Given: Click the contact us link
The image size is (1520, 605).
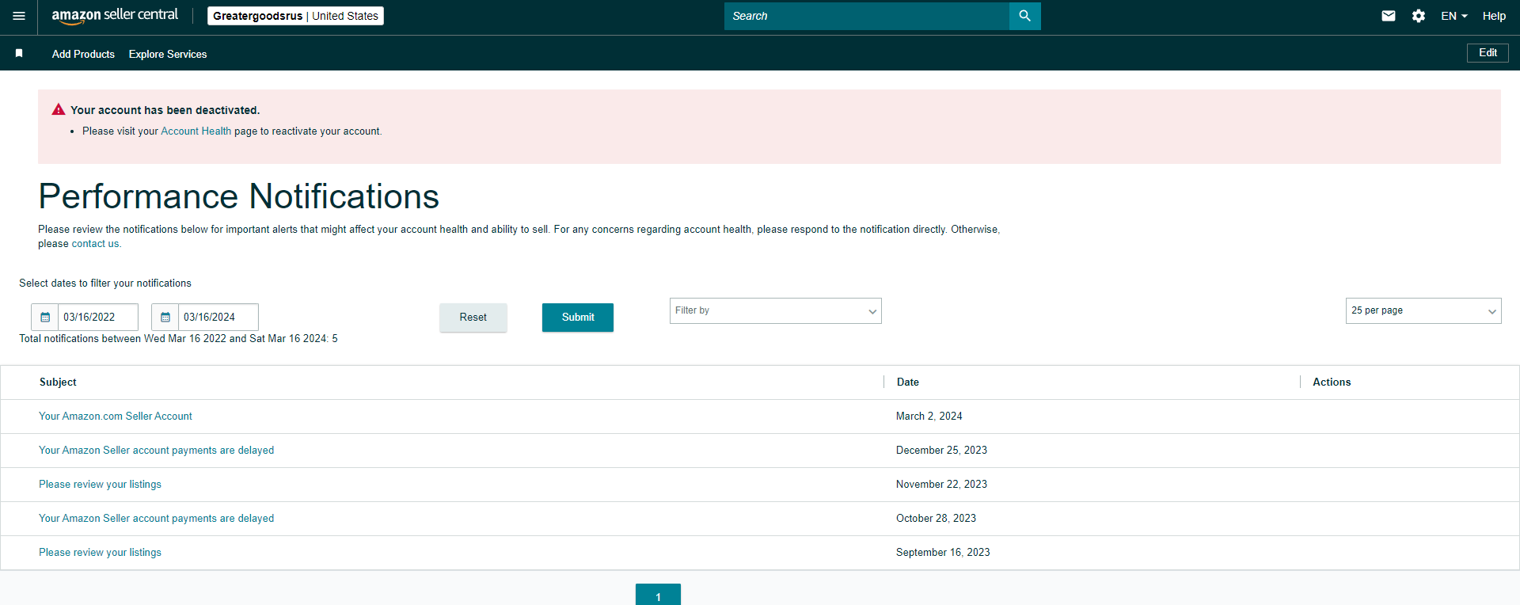Looking at the screenshot, I should pyautogui.click(x=95, y=244).
